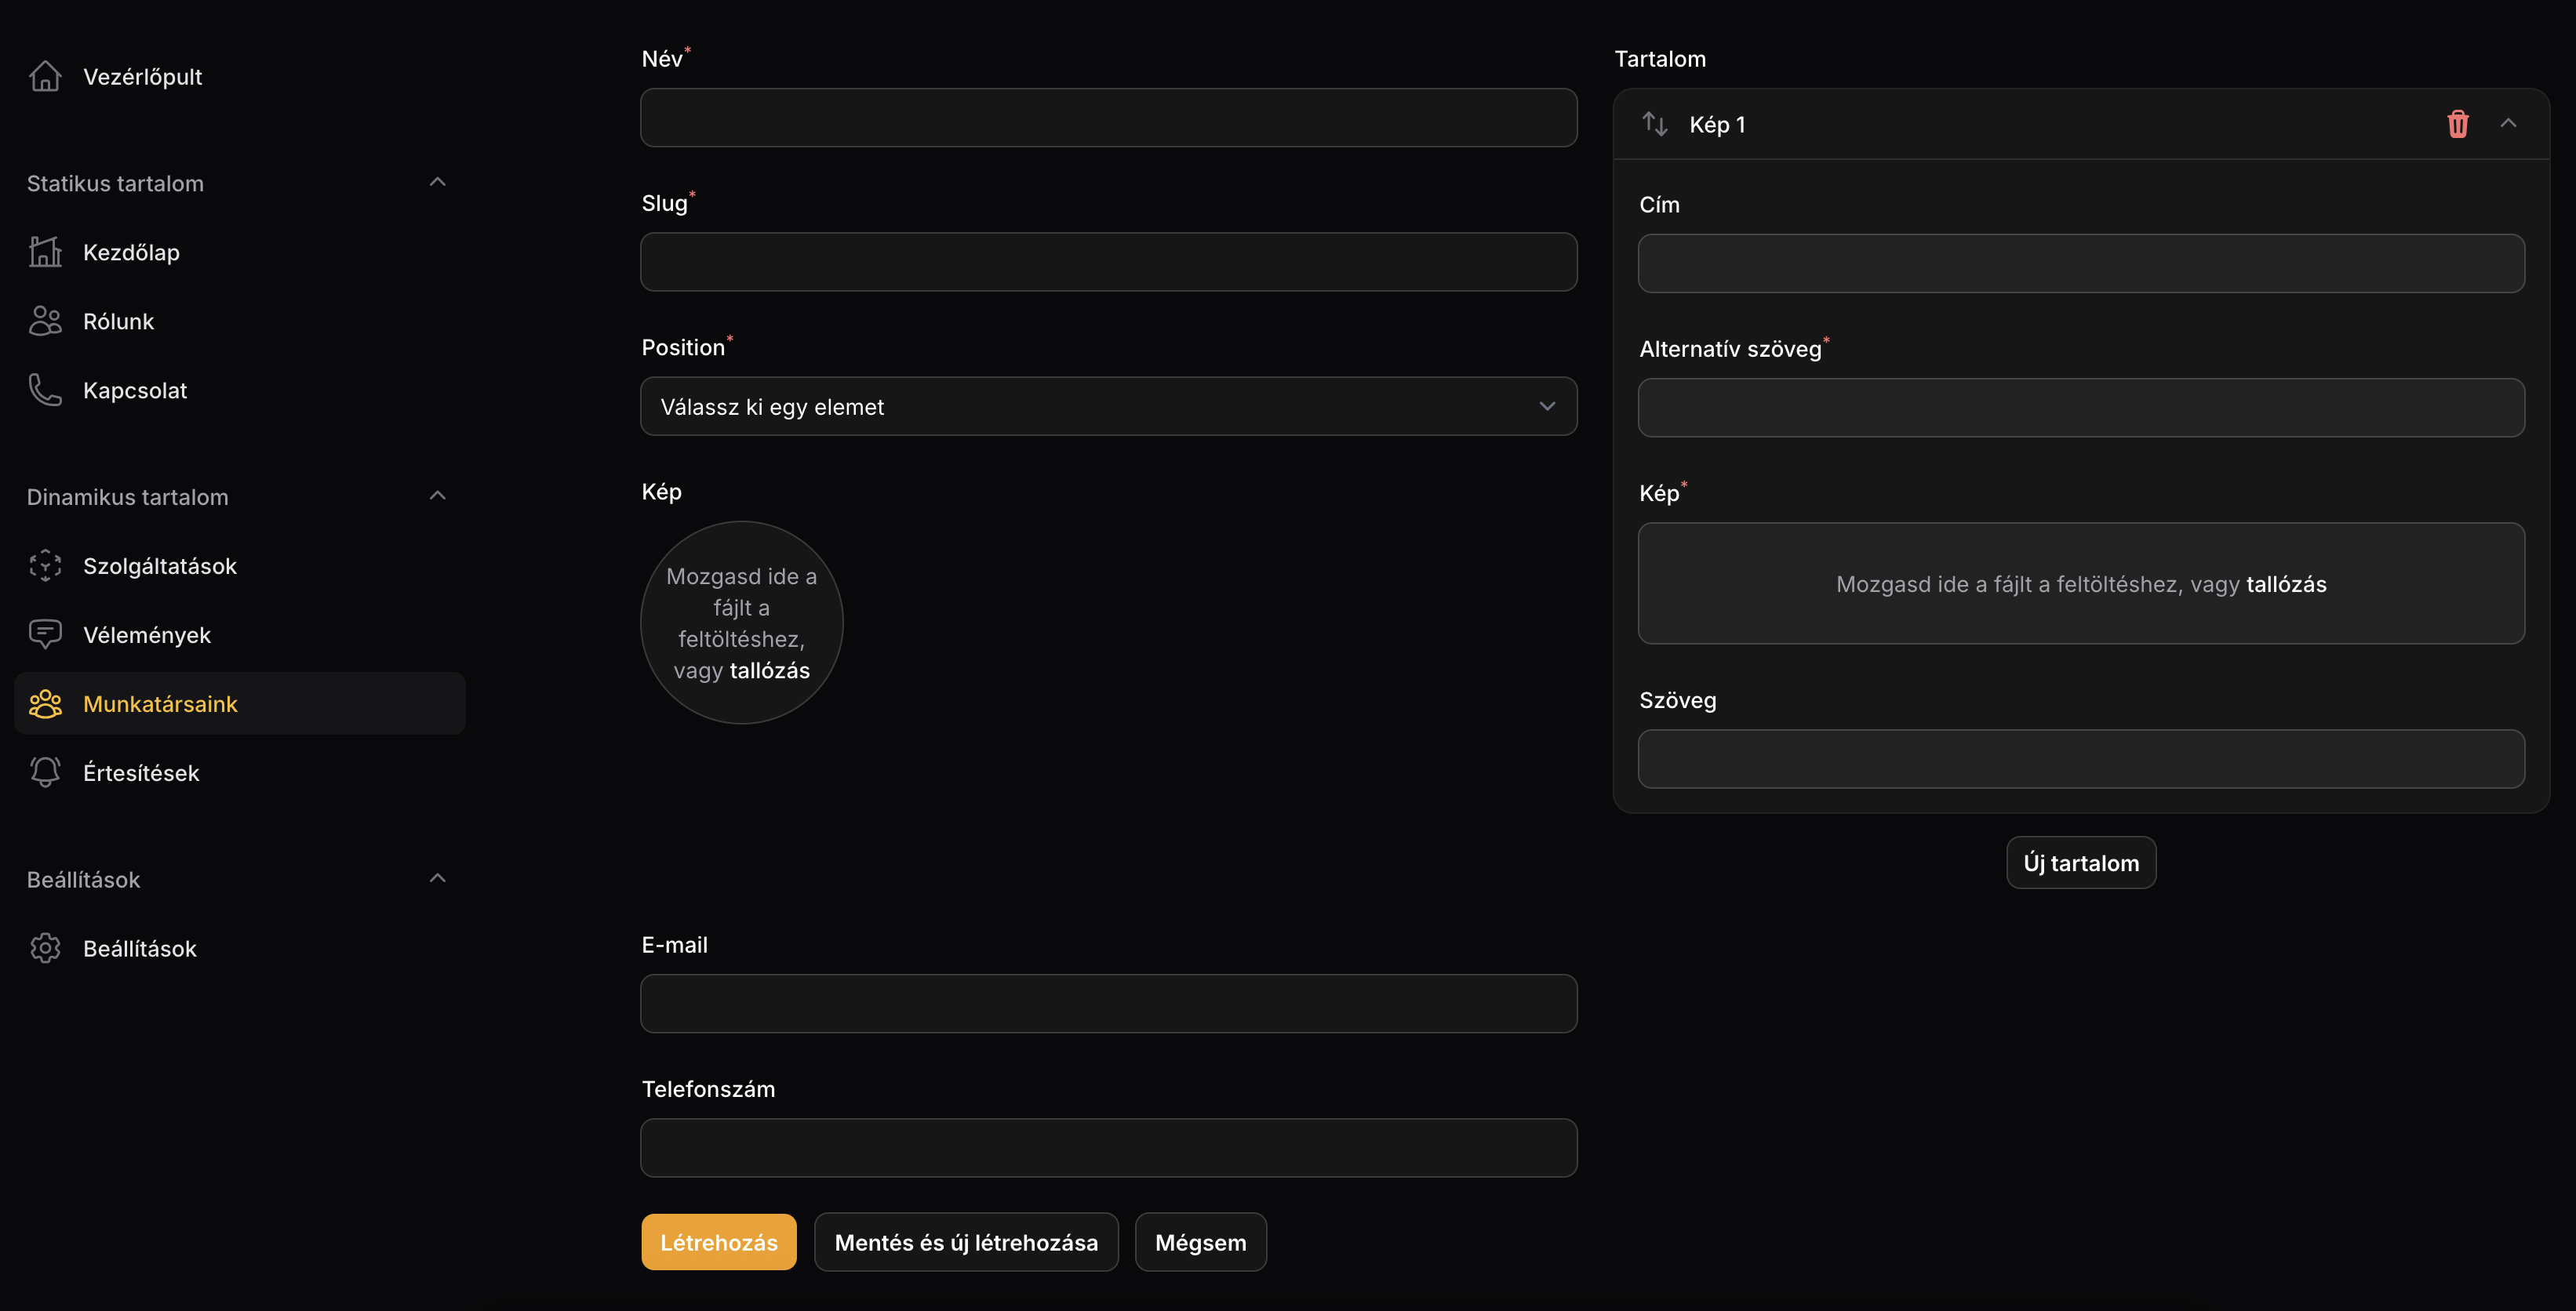The width and height of the screenshot is (2576, 1311).
Task: Click tallózás in the round Kép uploader
Action: tap(770, 670)
